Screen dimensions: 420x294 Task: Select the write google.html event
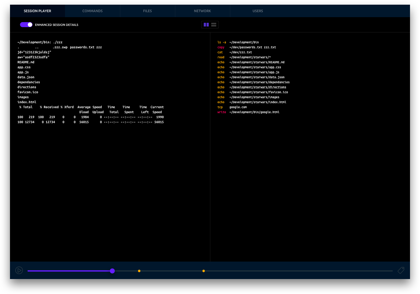[248, 112]
